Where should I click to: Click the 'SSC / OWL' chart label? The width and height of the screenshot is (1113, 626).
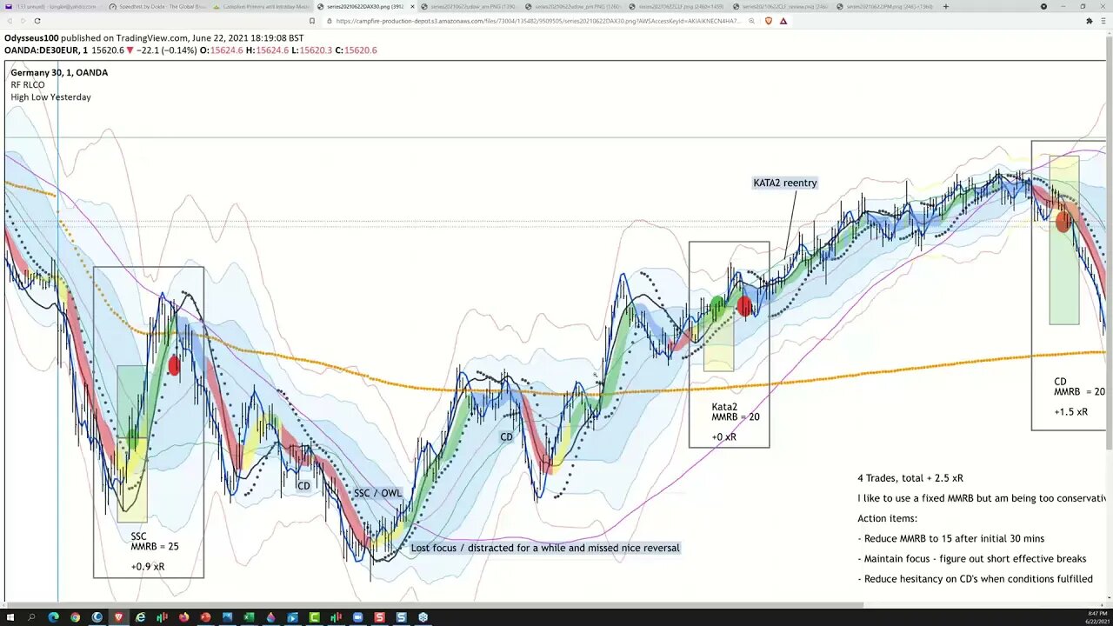pos(378,493)
